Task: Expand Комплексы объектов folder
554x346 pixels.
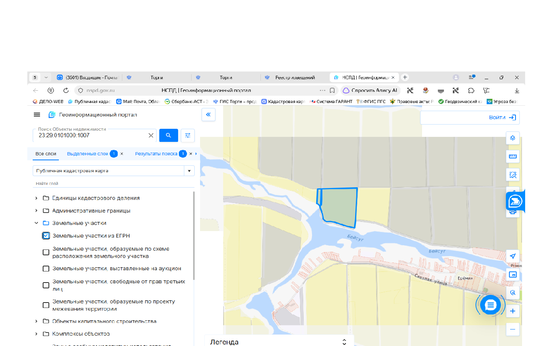Action: pyautogui.click(x=37, y=334)
